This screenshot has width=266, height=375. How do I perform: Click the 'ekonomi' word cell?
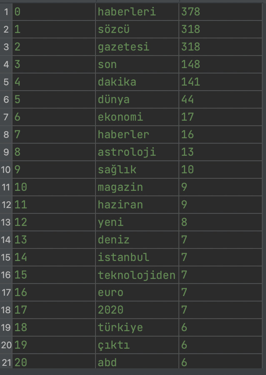click(x=137, y=117)
